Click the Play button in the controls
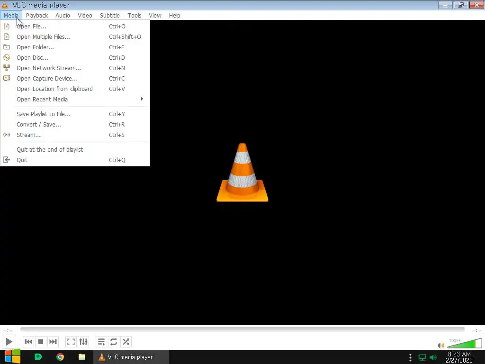This screenshot has width=485, height=364. tap(9, 342)
